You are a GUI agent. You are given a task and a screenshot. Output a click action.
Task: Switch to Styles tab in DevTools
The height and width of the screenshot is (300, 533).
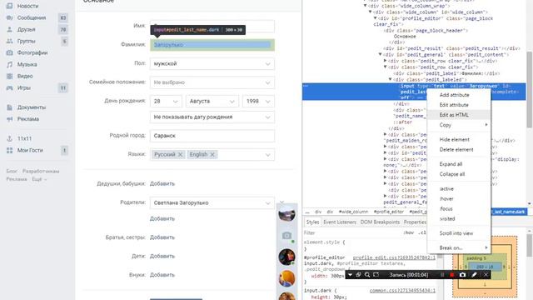312,222
